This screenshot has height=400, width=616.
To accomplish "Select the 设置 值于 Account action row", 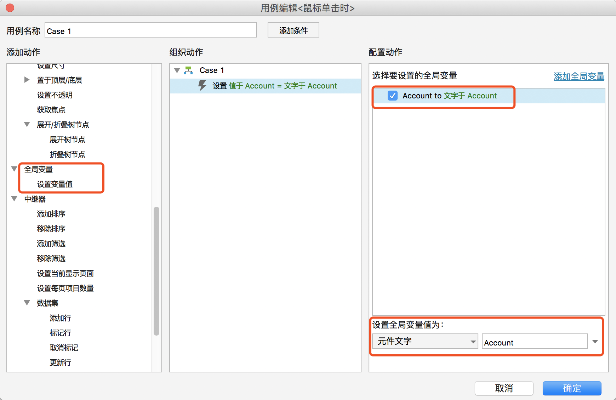I will click(x=266, y=86).
